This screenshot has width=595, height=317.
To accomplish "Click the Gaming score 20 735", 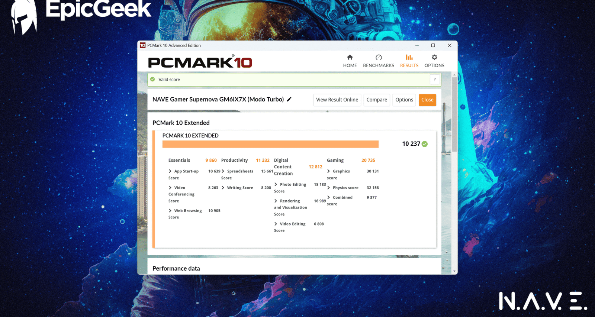I will pyautogui.click(x=368, y=160).
